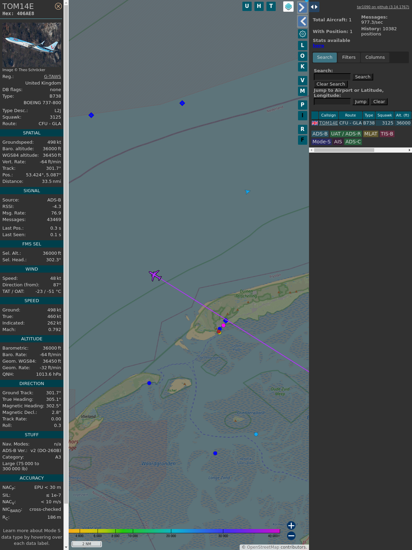The width and height of the screenshot is (412, 550).
Task: Click the zoom in plus button
Action: coord(291,526)
